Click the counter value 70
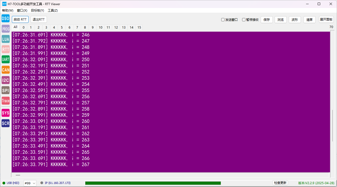Screen dimensions: 337x187 (331, 27)
